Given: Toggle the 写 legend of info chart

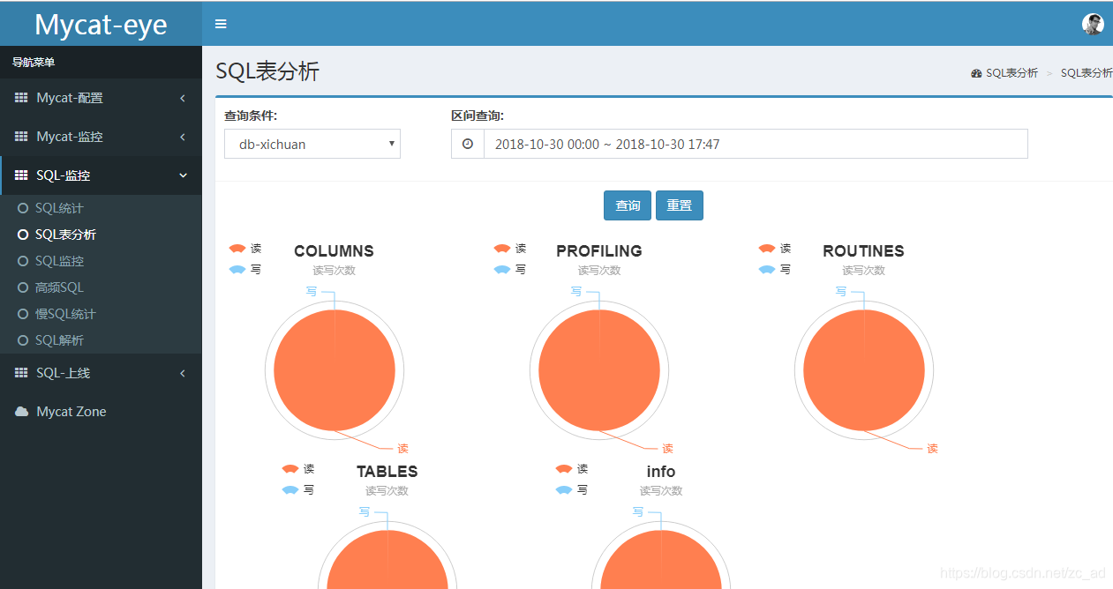Looking at the screenshot, I should point(571,490).
